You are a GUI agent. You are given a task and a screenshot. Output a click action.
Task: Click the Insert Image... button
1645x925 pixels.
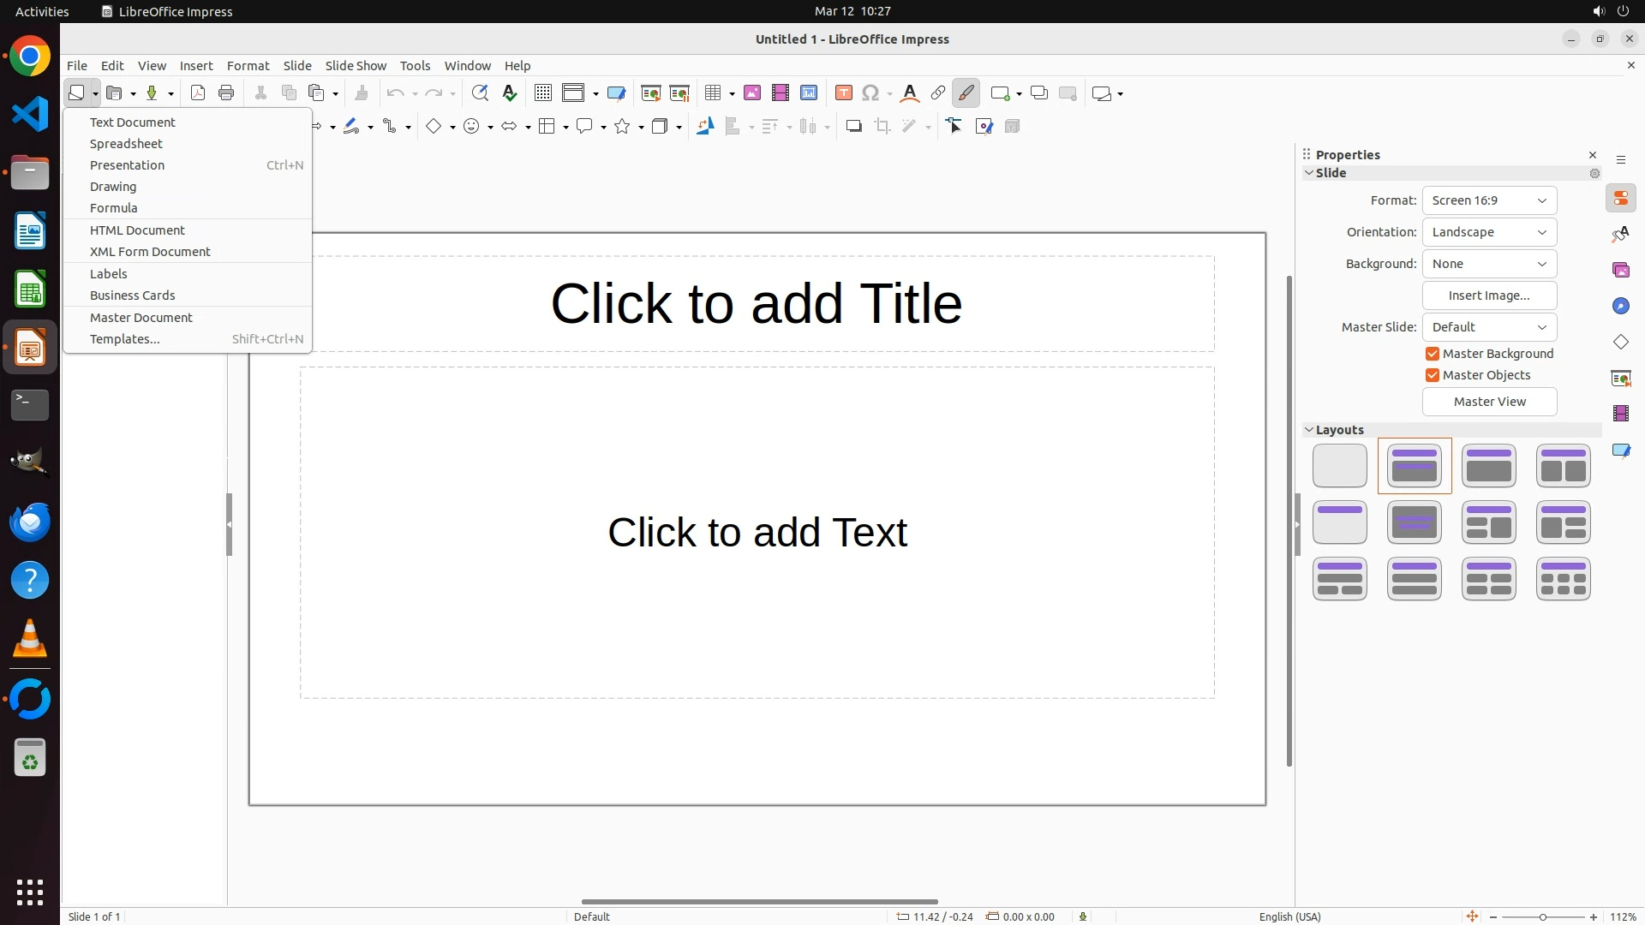(x=1489, y=295)
